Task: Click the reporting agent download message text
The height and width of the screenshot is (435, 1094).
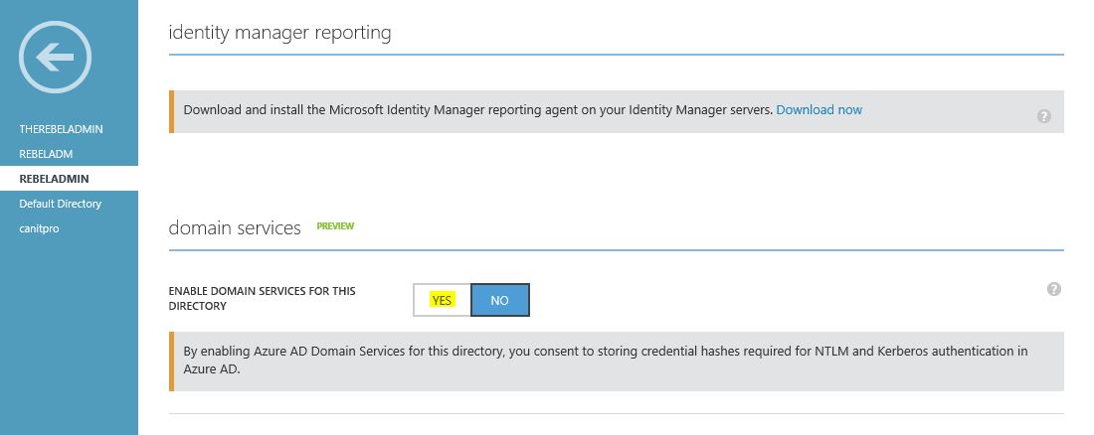Action: (x=478, y=109)
